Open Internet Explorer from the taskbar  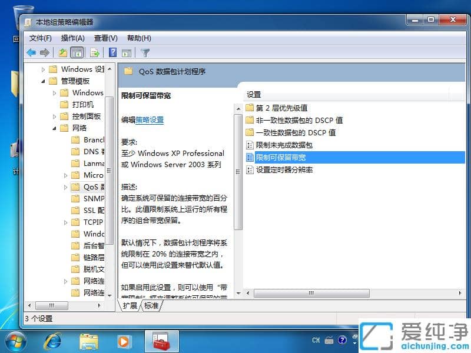(53, 340)
